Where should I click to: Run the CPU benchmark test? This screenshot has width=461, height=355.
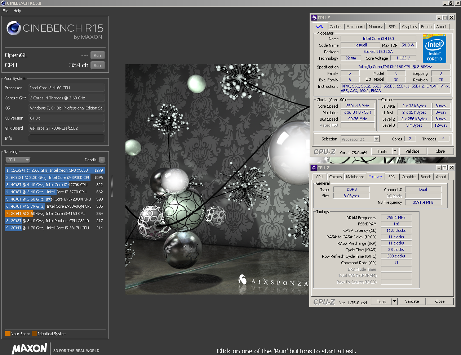click(x=97, y=66)
